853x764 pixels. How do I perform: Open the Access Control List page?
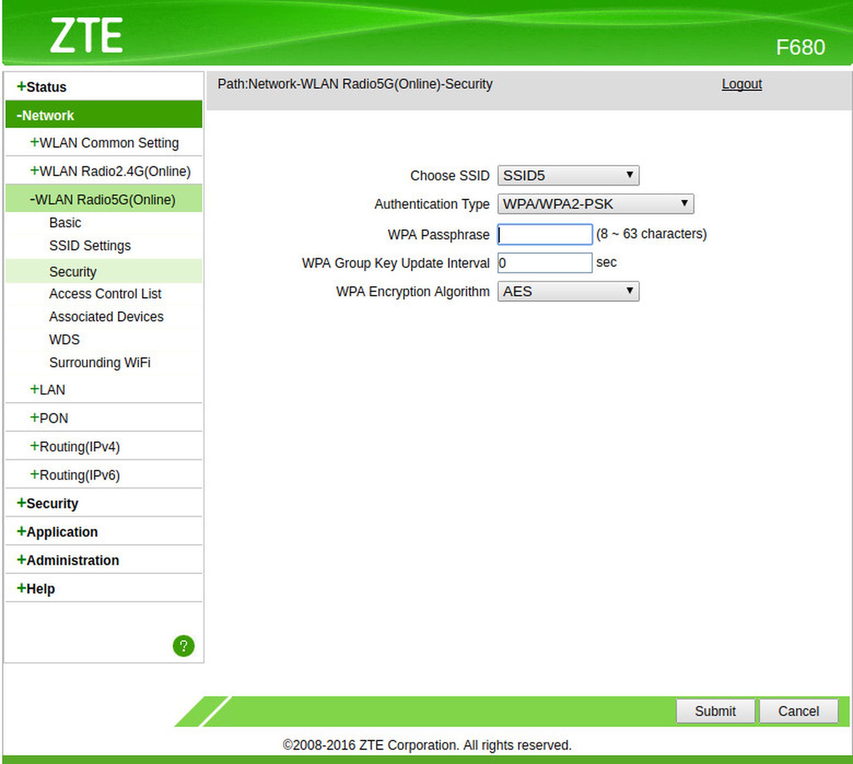coord(105,293)
